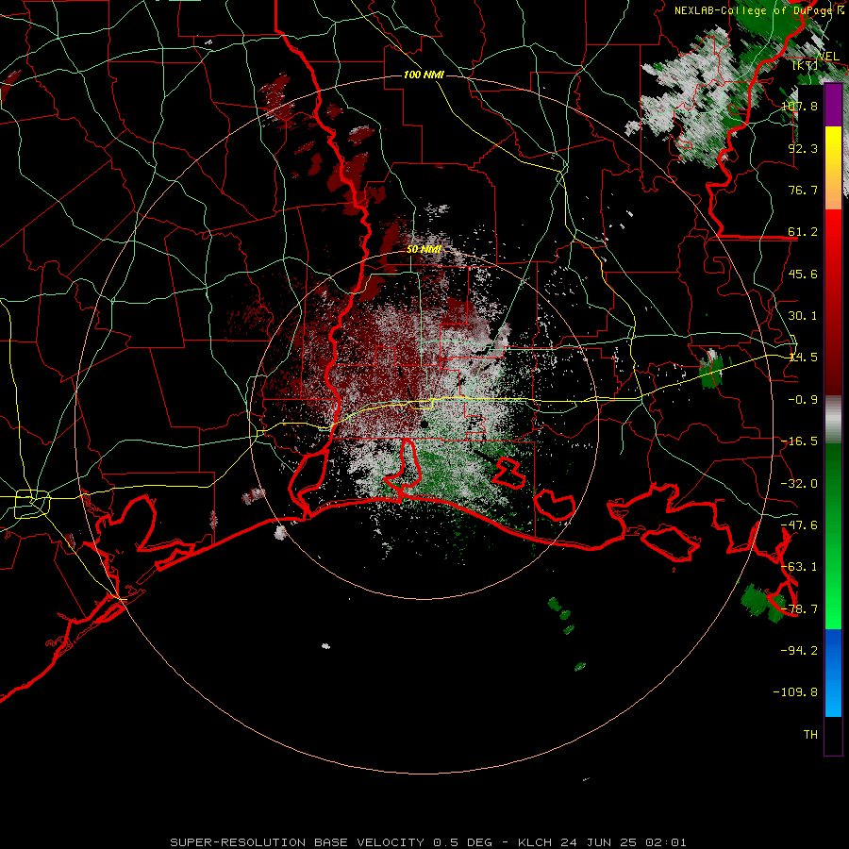Click the 02:01 timestamp in the caption

click(665, 842)
